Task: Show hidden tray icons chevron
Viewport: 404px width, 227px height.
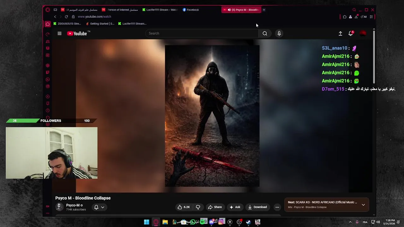Action: click(350, 222)
